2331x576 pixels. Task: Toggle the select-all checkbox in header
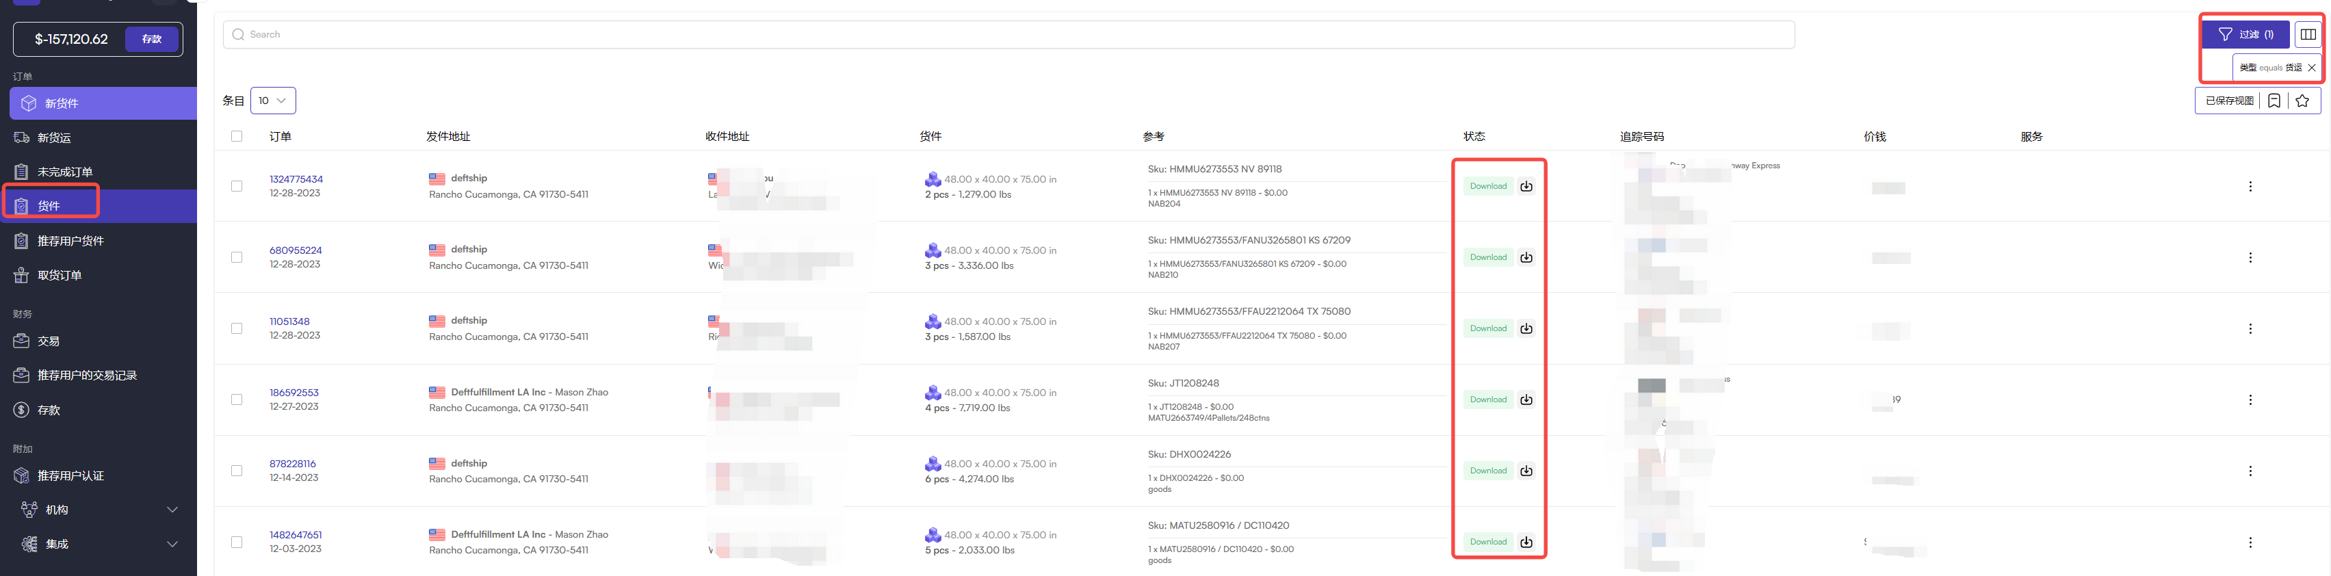coord(236,137)
